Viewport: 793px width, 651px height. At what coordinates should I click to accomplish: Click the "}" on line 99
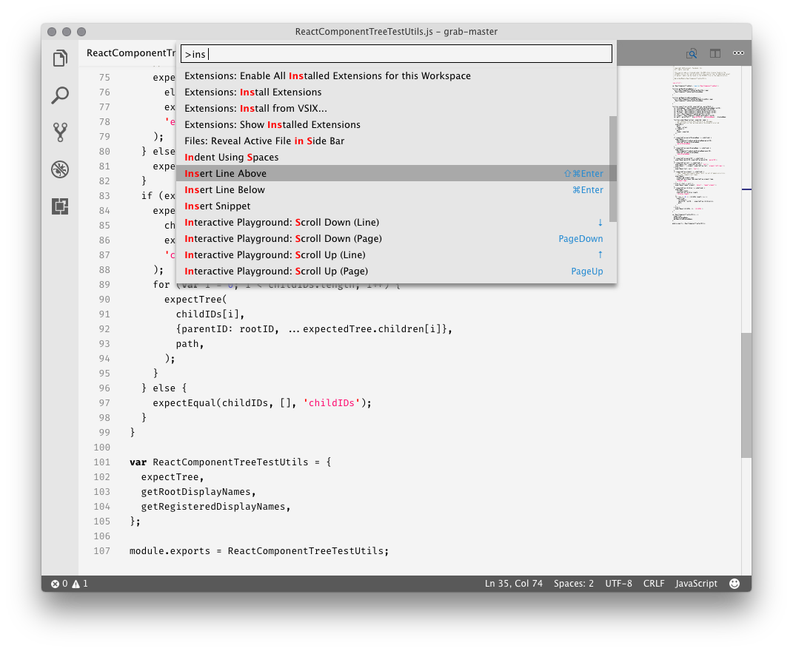coord(133,433)
